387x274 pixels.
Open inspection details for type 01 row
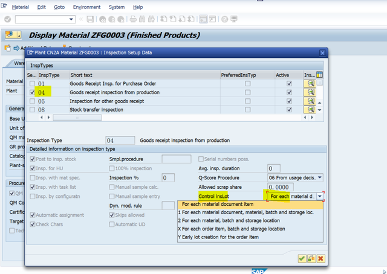coord(310,83)
